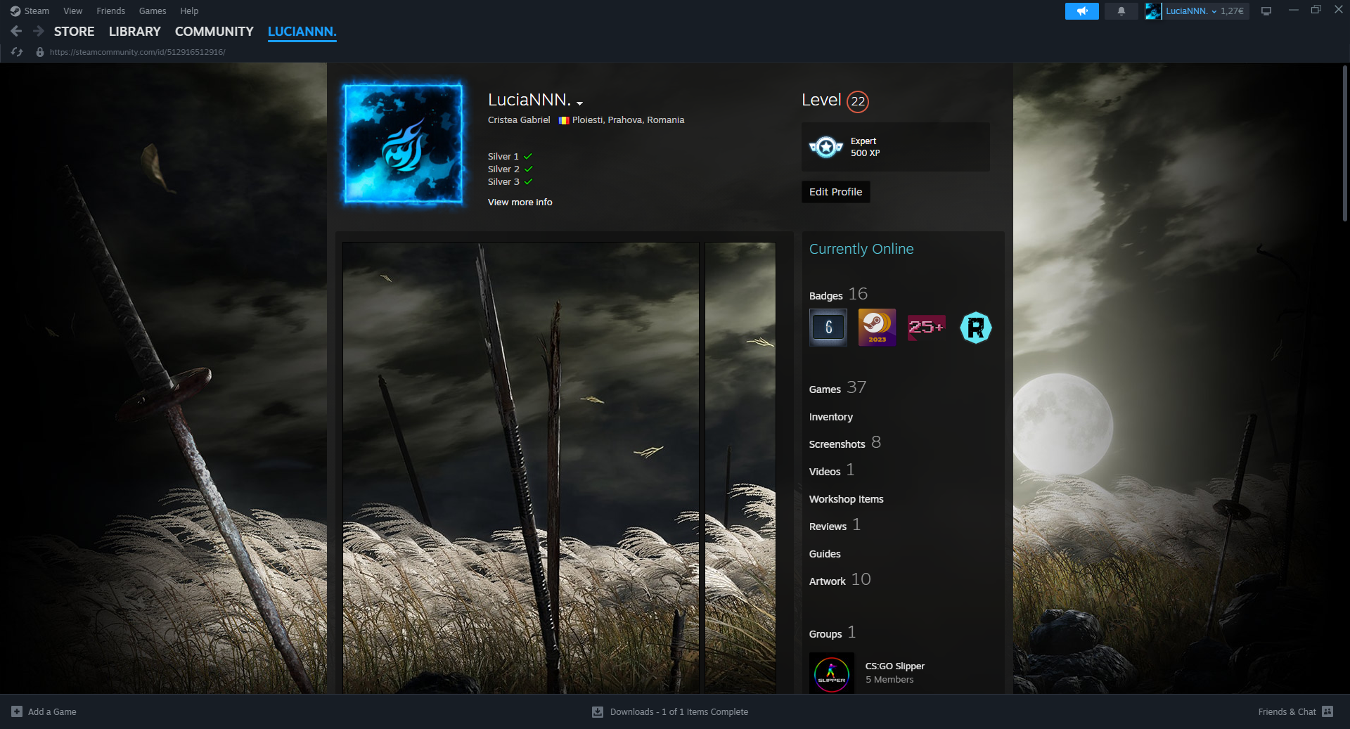
Task: Go back with the left arrow icon
Action: [17, 31]
